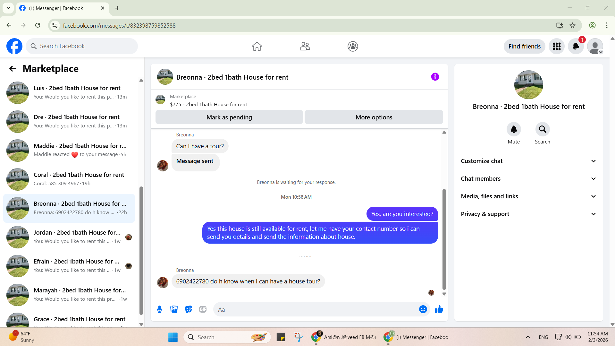Open the account profile menu
The width and height of the screenshot is (615, 346).
pos(595,47)
